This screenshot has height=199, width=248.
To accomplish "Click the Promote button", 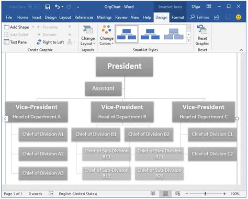I will (48, 27).
